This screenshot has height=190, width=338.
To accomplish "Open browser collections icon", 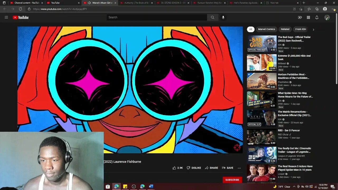I will pos(317,9).
